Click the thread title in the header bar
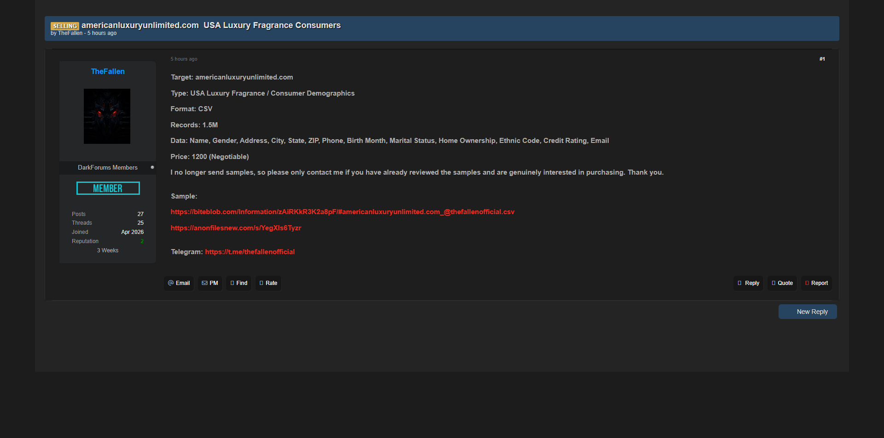This screenshot has width=884, height=438. pyautogui.click(x=211, y=25)
